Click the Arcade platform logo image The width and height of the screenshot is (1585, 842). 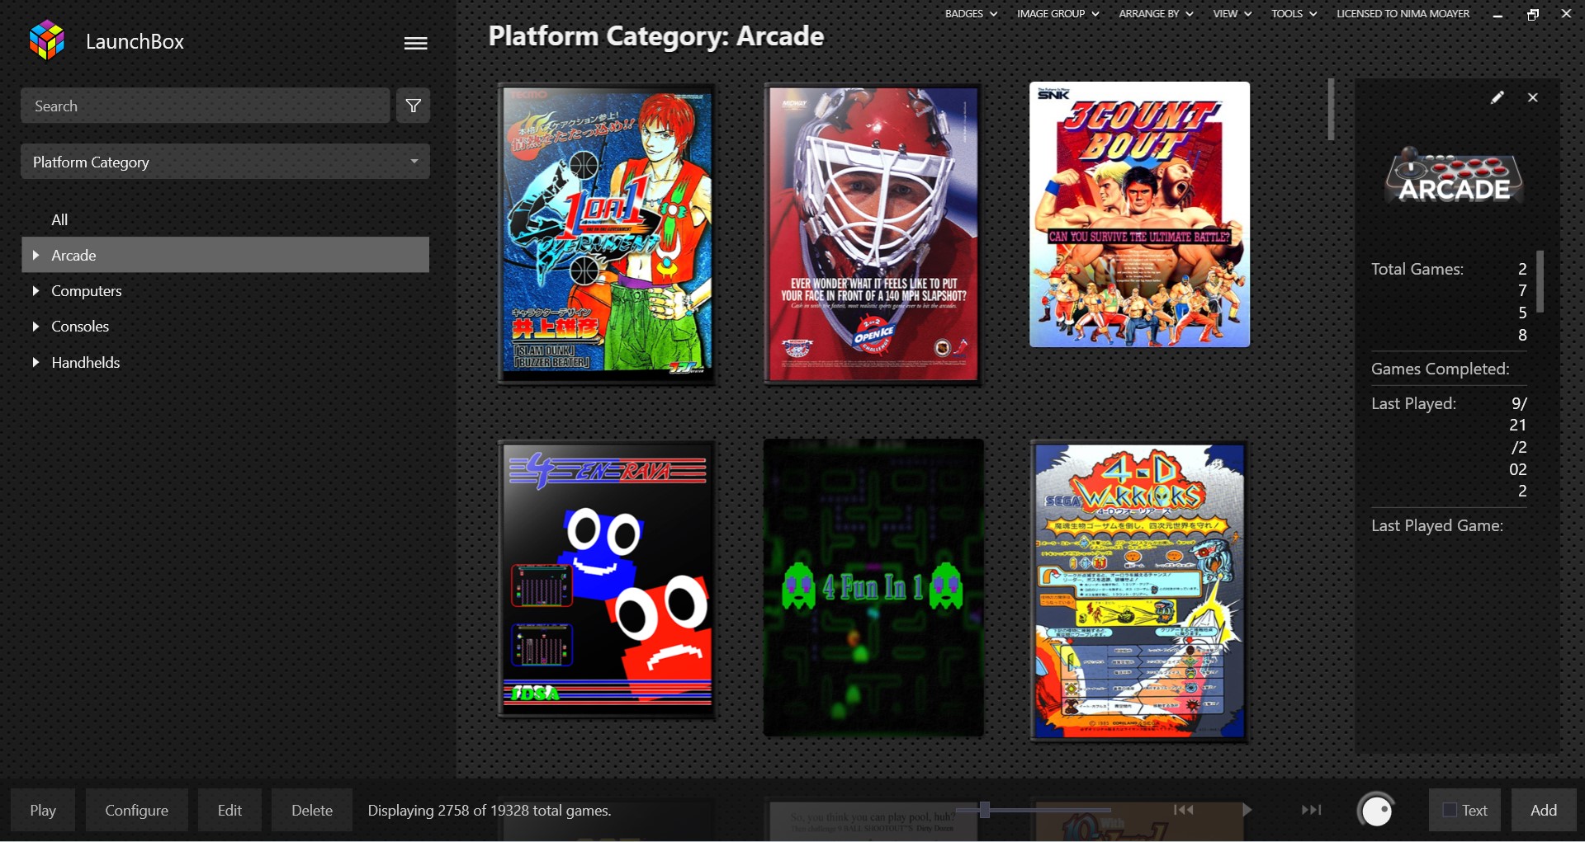point(1455,176)
